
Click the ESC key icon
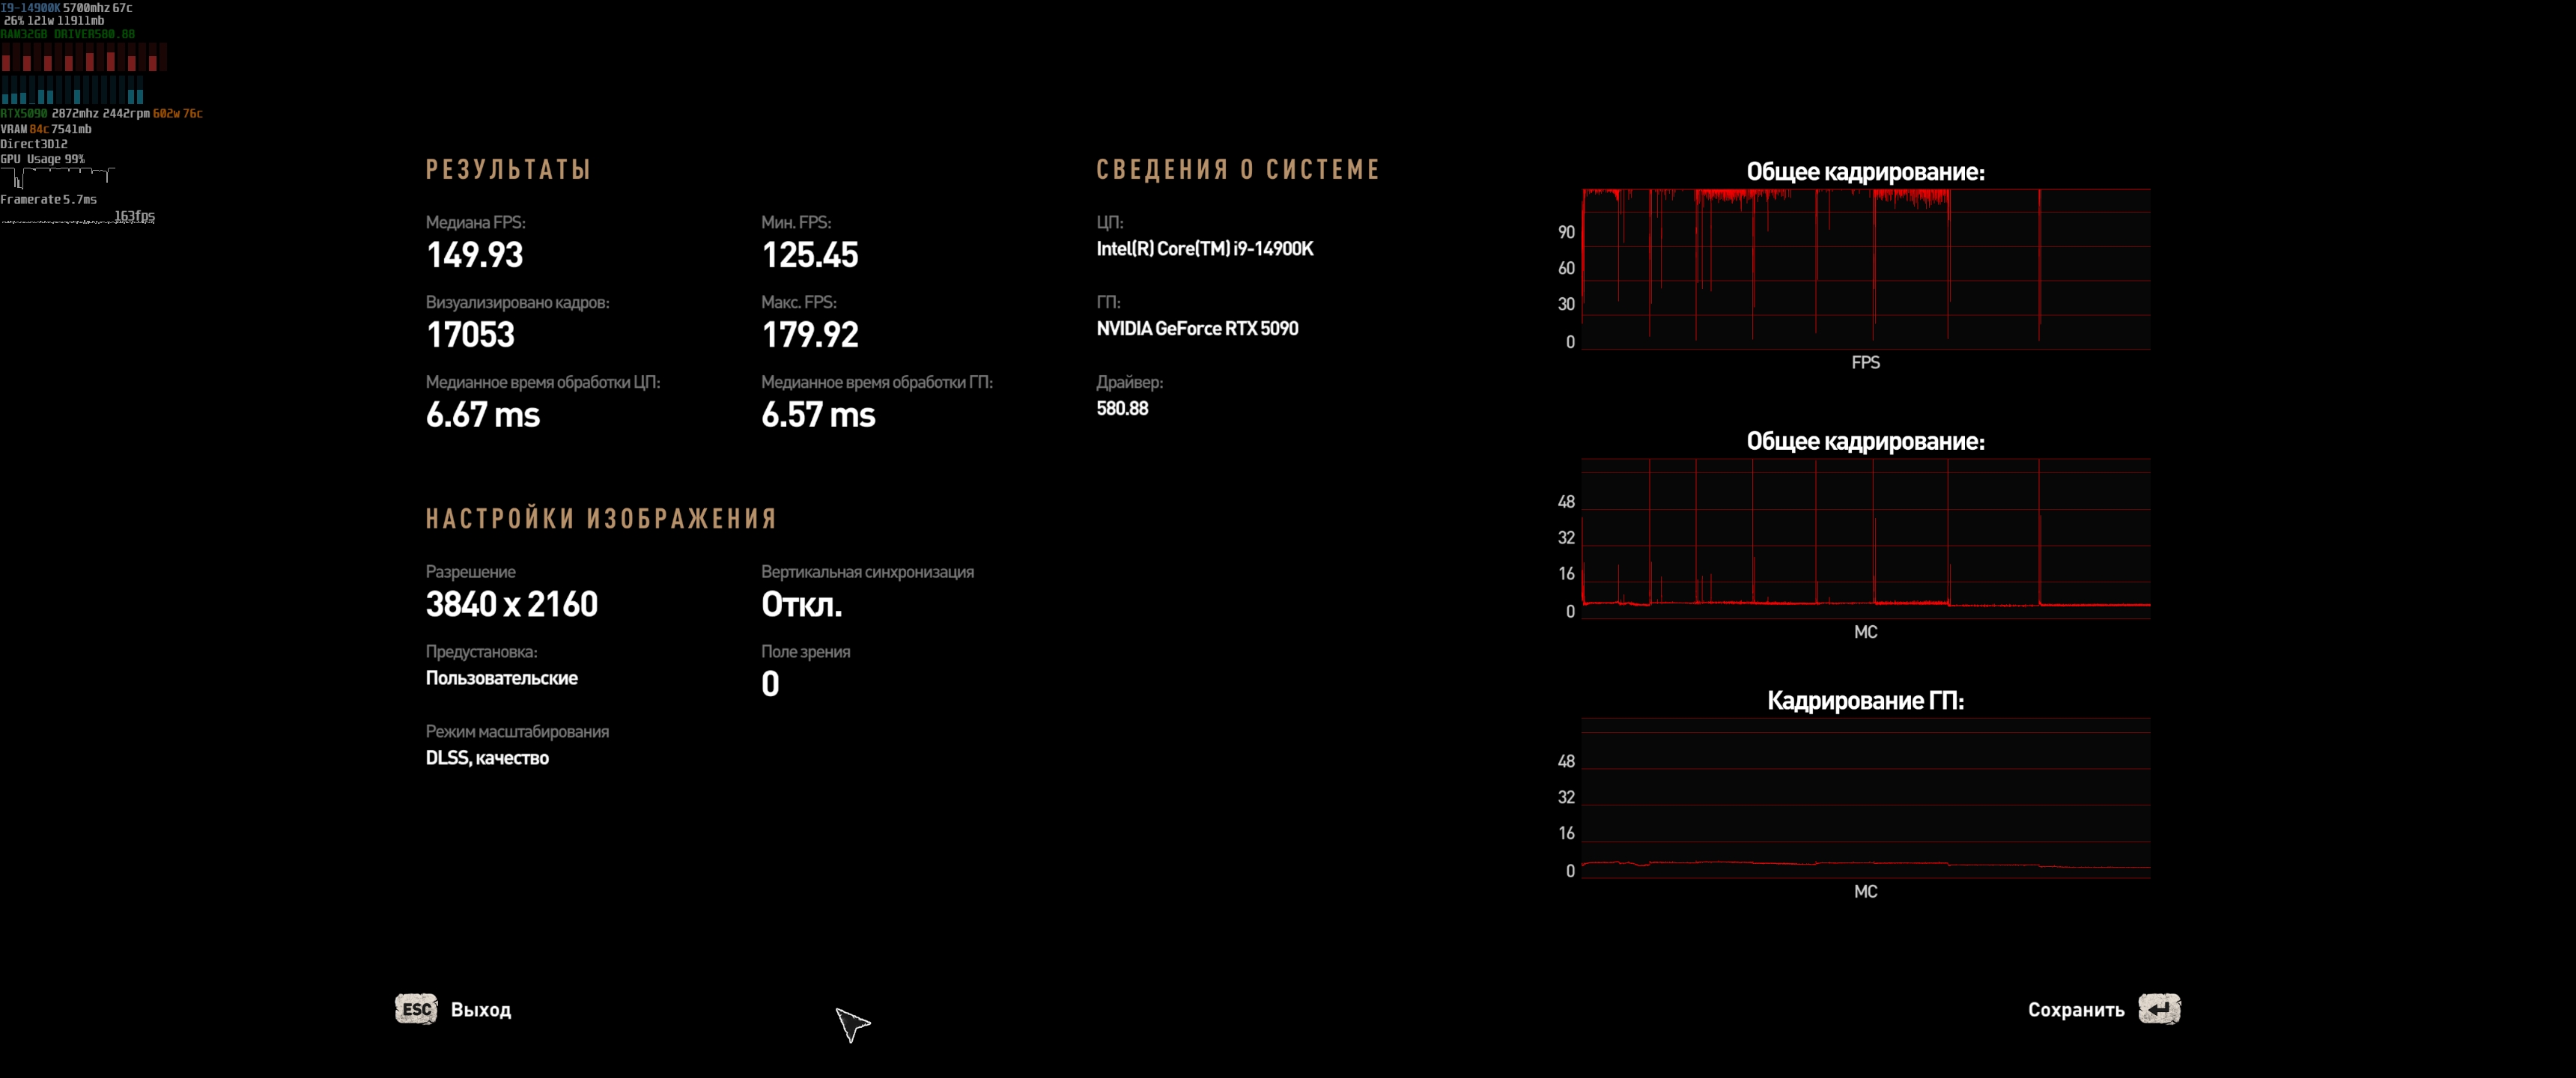(416, 1009)
